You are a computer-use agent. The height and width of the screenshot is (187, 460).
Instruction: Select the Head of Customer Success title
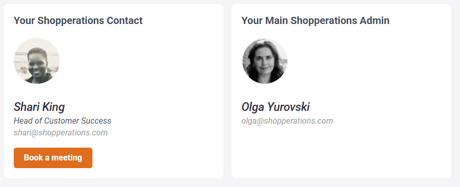[x=62, y=121]
